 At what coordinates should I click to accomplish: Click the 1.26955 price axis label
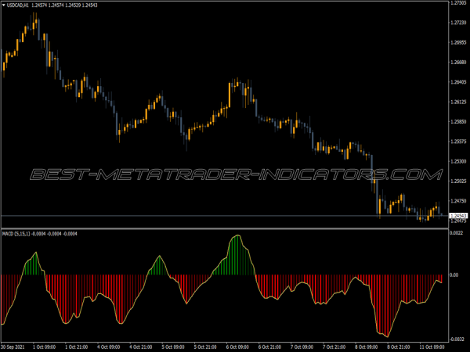pos(458,42)
